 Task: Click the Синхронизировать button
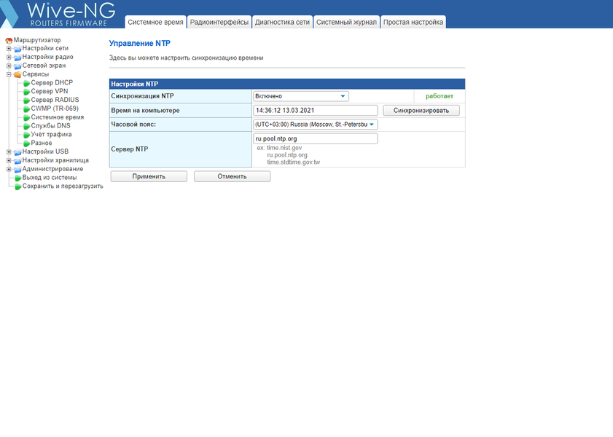tap(421, 111)
